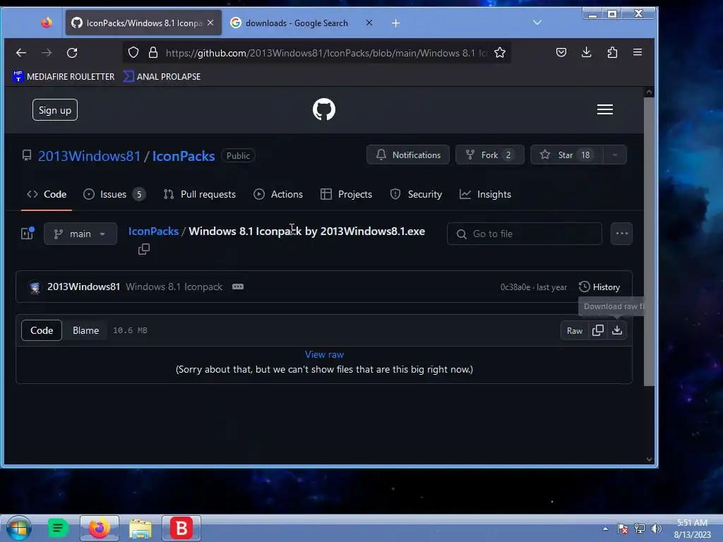This screenshot has width=723, height=542.
Task: Open the Actions tab
Action: click(278, 195)
